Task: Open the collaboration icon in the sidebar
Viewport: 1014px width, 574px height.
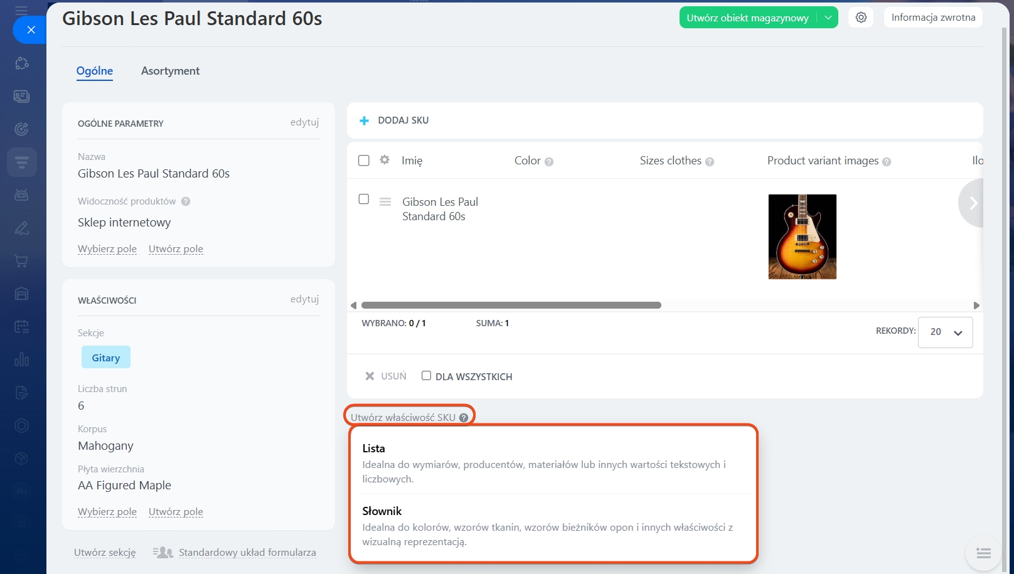Action: click(21, 63)
